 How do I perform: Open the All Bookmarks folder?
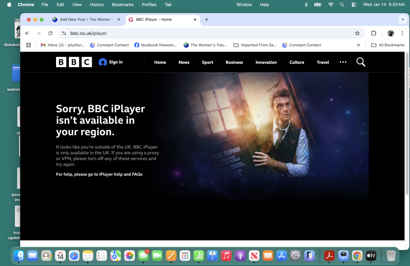pos(388,45)
